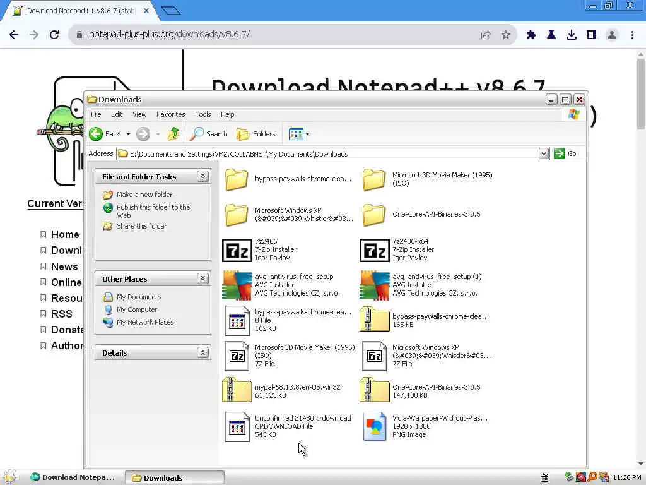Viewport: 646px width, 485px height.
Task: Select Microsoft Windows XP Whistler folder icon
Action: (x=237, y=215)
